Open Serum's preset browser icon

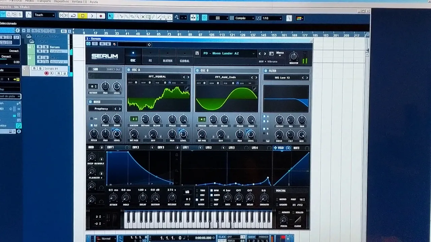[271, 53]
